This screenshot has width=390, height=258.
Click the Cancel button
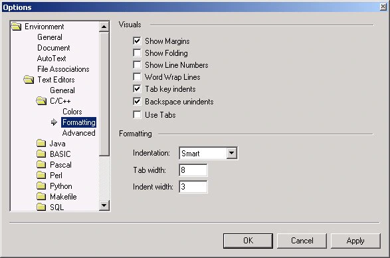tap(302, 241)
